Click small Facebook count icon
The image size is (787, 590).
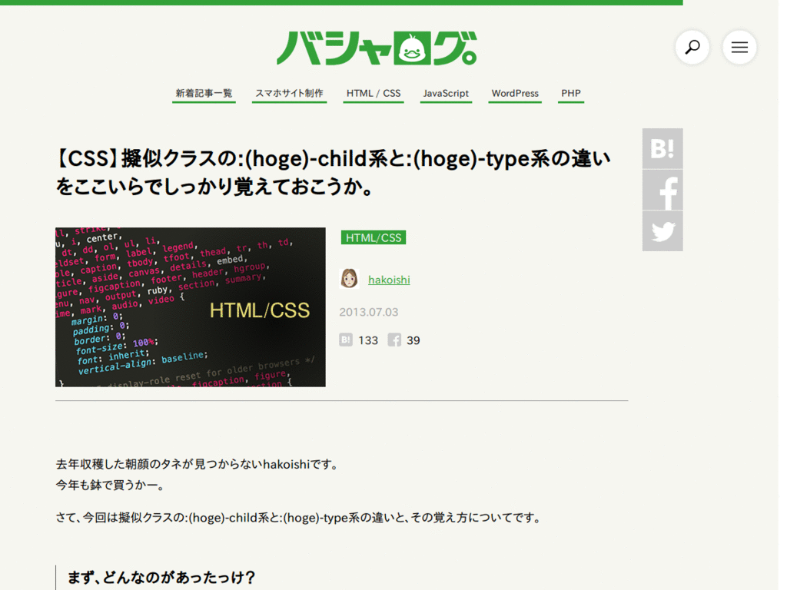(x=394, y=340)
